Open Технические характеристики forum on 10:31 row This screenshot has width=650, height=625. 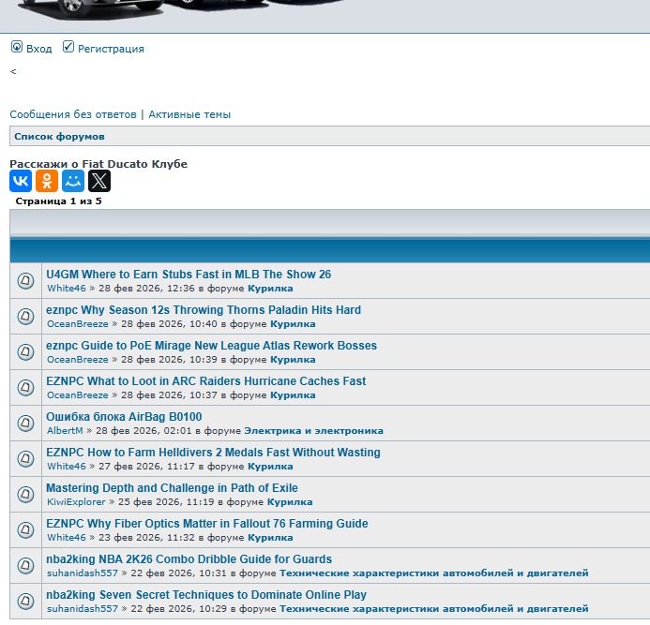point(434,573)
